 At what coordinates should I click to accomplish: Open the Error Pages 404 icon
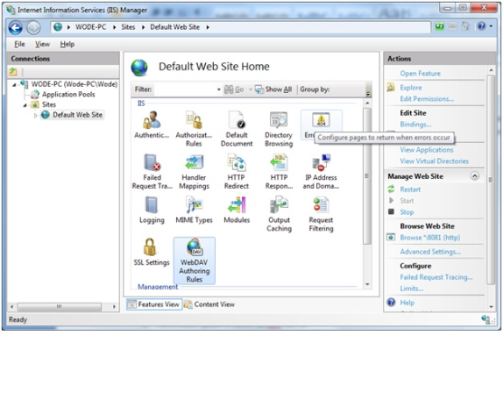click(x=321, y=120)
